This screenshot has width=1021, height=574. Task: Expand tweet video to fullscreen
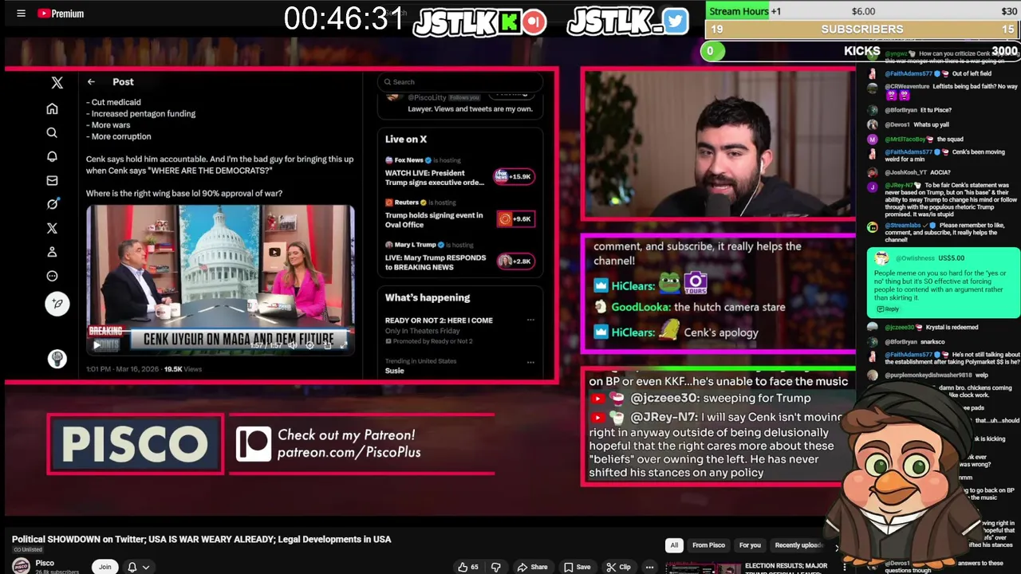tap(344, 345)
